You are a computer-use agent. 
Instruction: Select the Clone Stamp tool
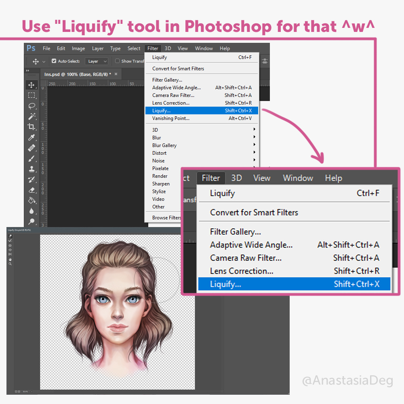click(32, 169)
